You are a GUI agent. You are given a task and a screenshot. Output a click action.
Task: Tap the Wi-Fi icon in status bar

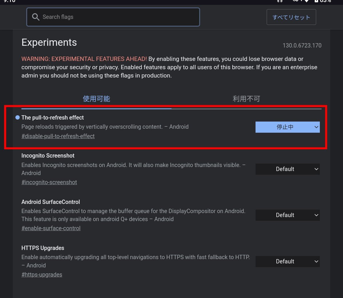(x=306, y=1)
